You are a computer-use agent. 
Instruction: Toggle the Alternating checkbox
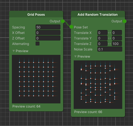pos(38,44)
